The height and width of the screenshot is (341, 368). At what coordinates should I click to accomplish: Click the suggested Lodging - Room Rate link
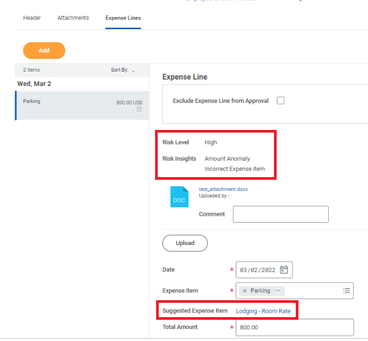click(x=263, y=311)
